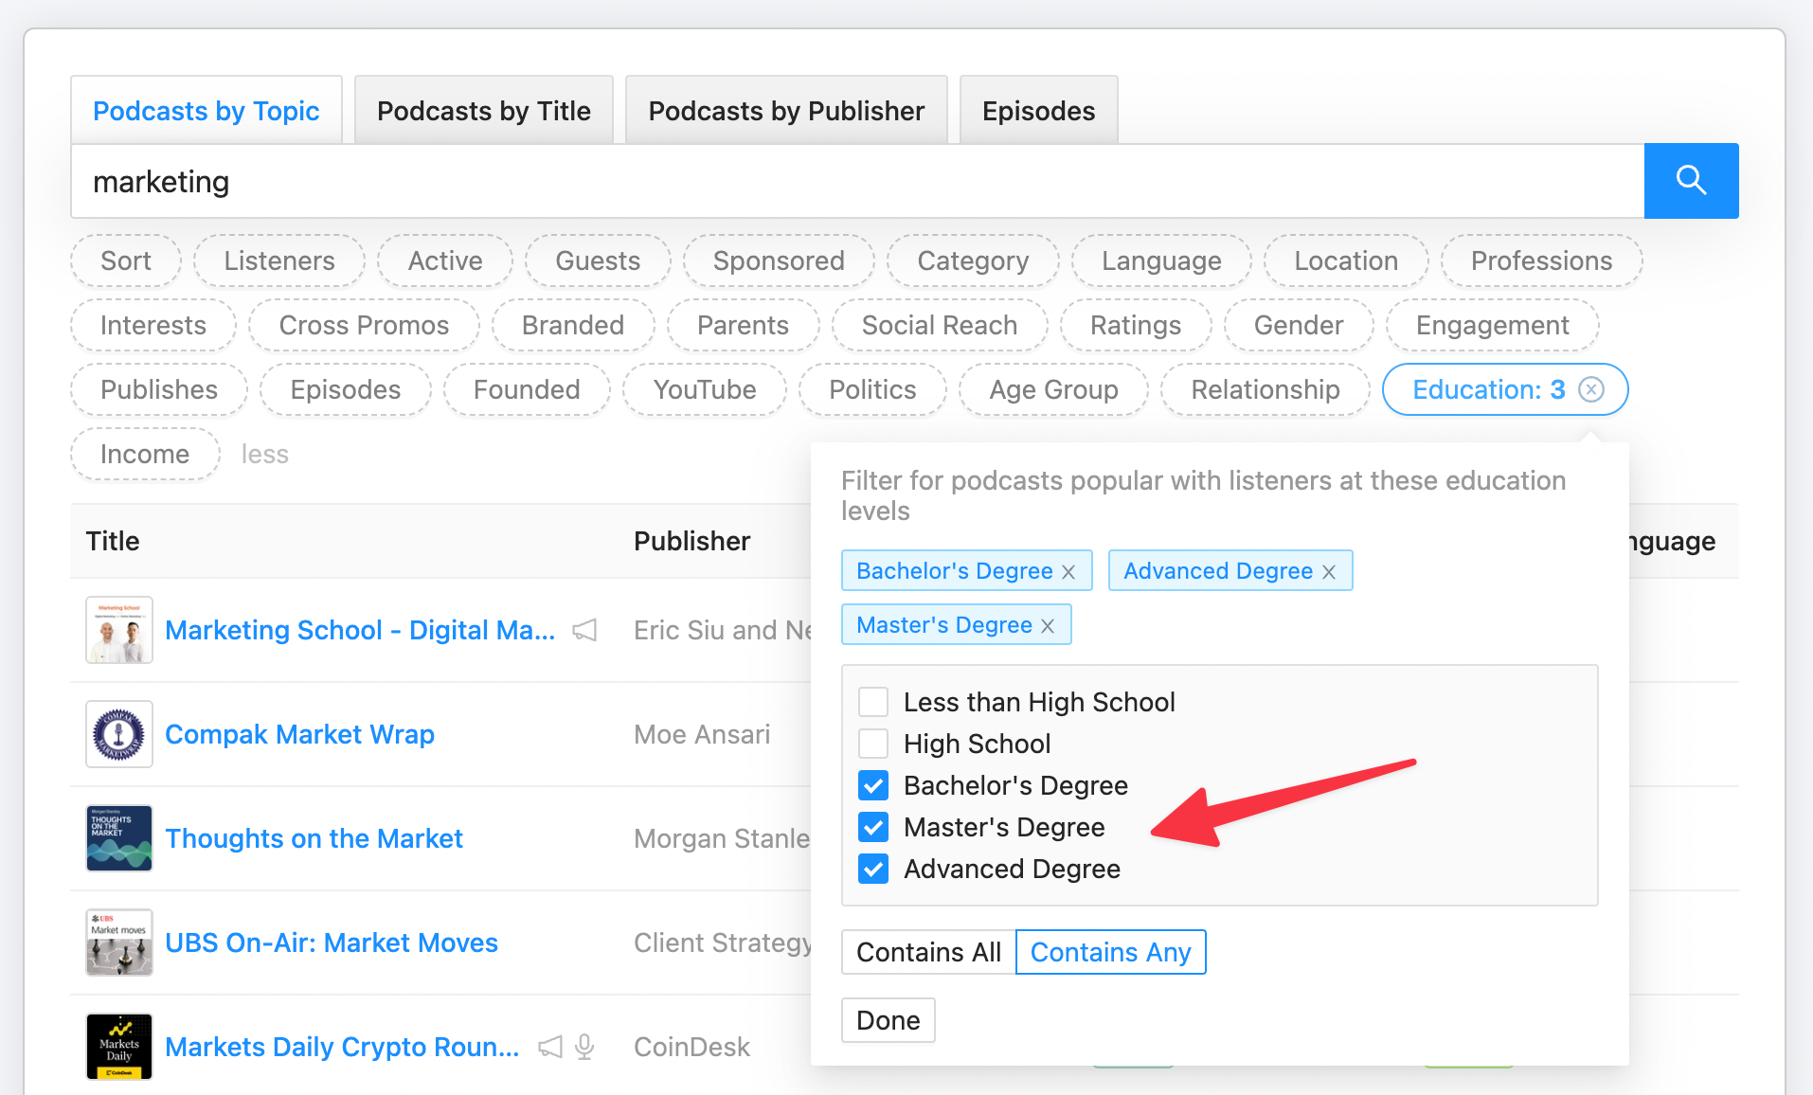This screenshot has height=1095, width=1813.
Task: Open the Category filter
Action: pos(973,260)
